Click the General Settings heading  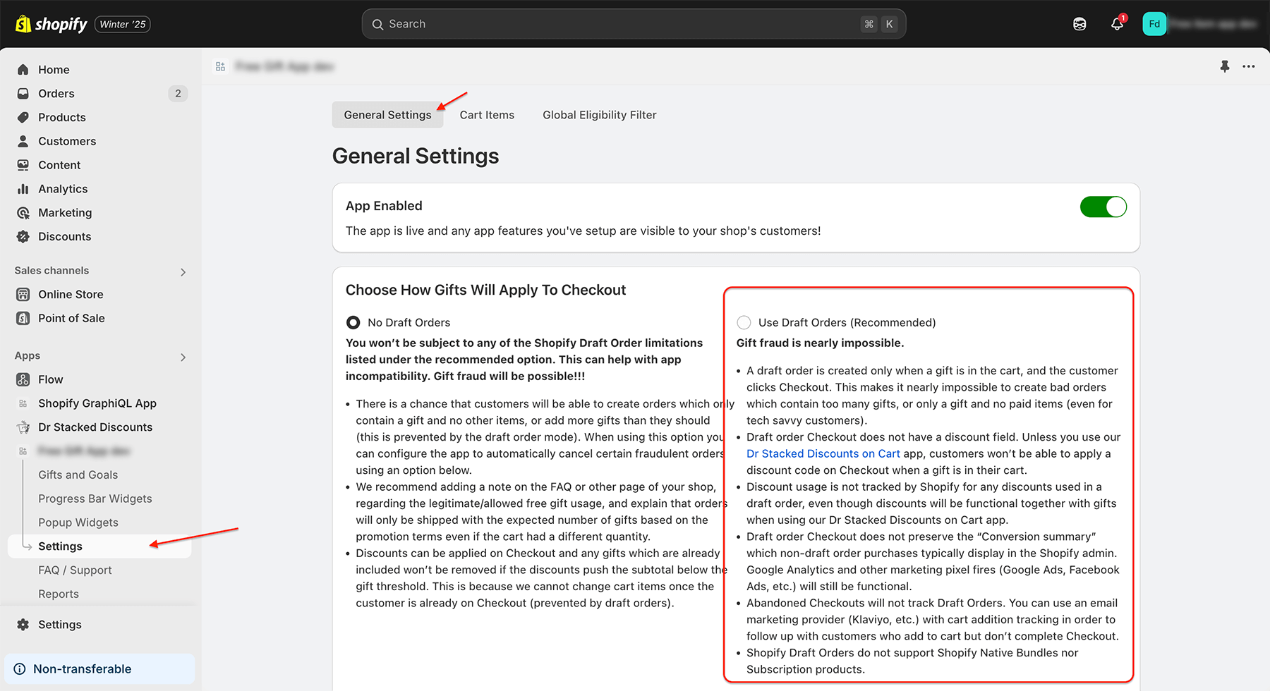pos(416,156)
